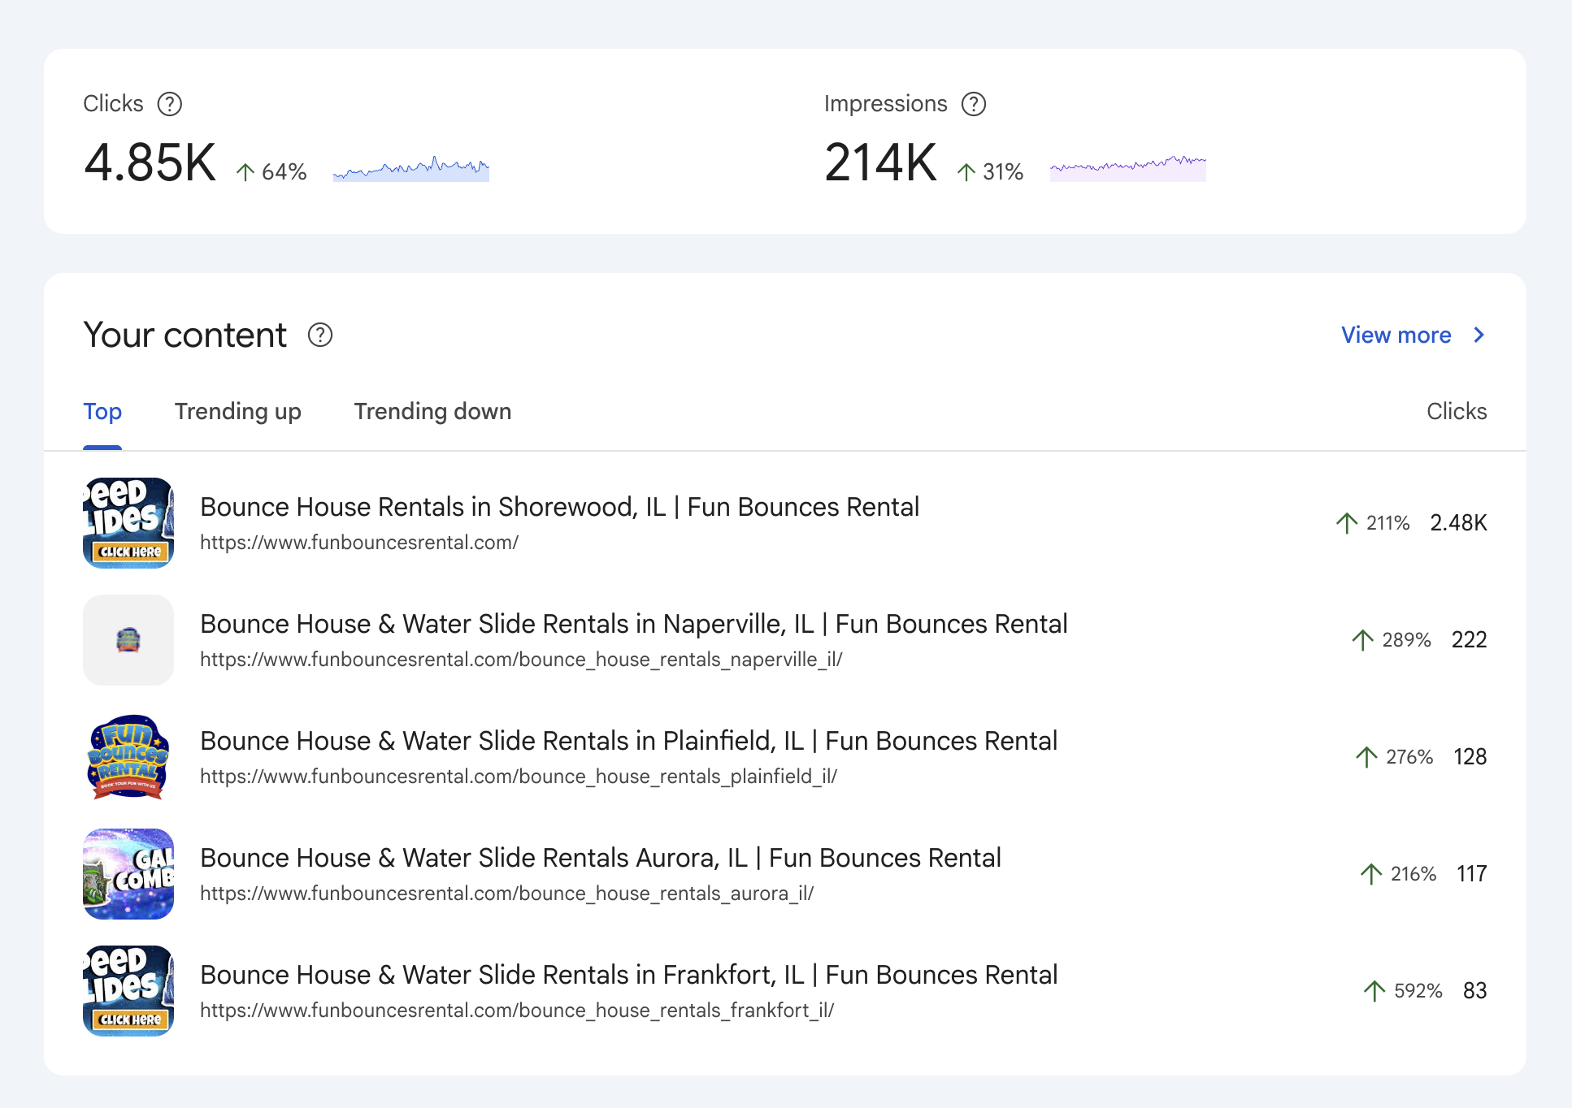This screenshot has height=1108, width=1572.
Task: Click the green up arrow beside 31%
Action: (x=966, y=171)
